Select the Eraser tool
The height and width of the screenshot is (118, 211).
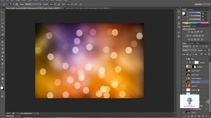(x=2, y=49)
